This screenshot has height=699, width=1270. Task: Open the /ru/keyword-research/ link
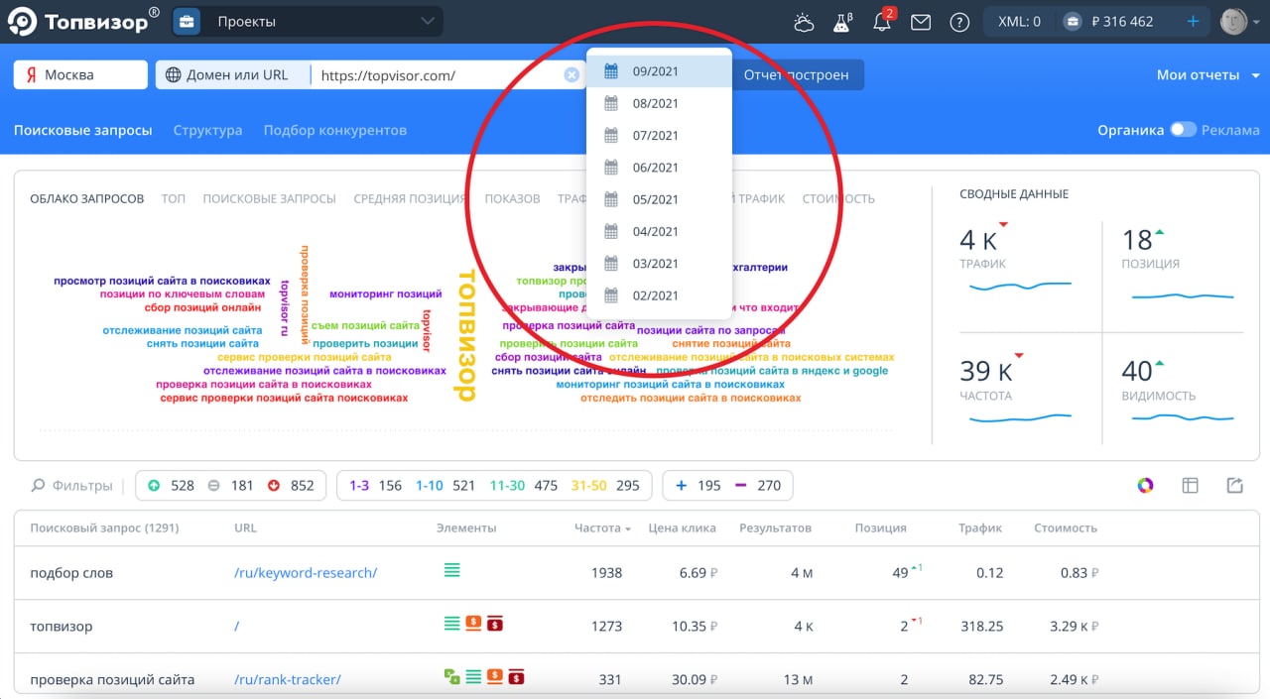[x=306, y=572]
